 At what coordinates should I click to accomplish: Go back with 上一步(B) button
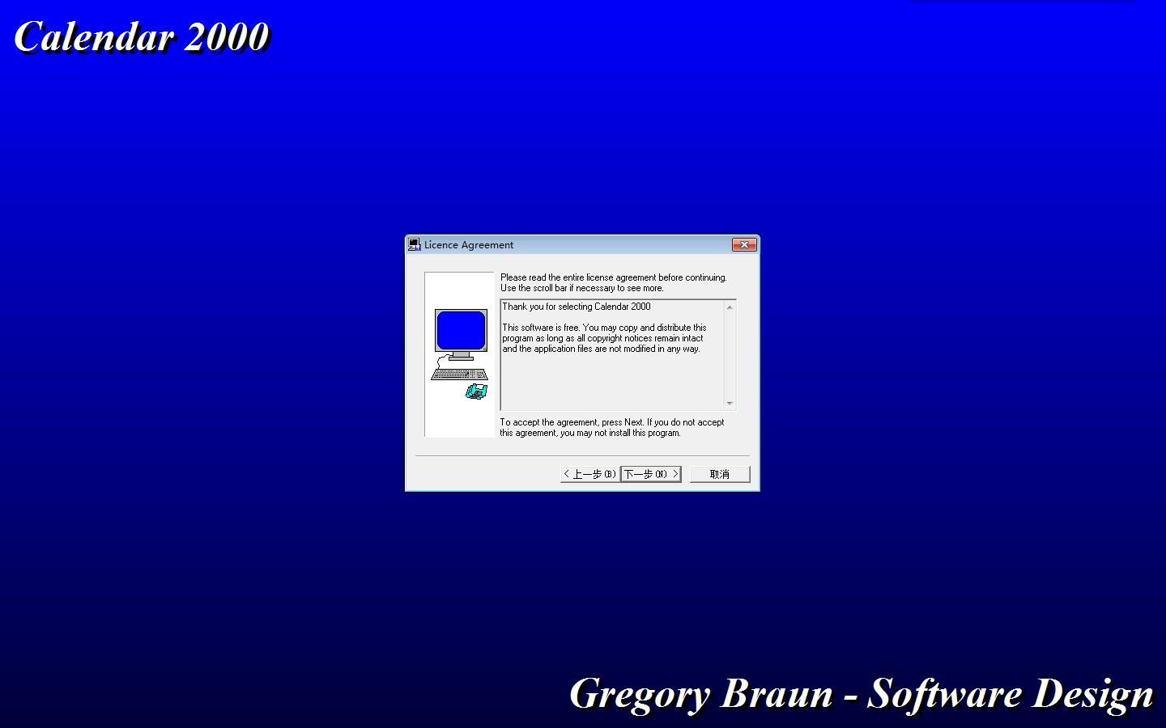pyautogui.click(x=589, y=474)
